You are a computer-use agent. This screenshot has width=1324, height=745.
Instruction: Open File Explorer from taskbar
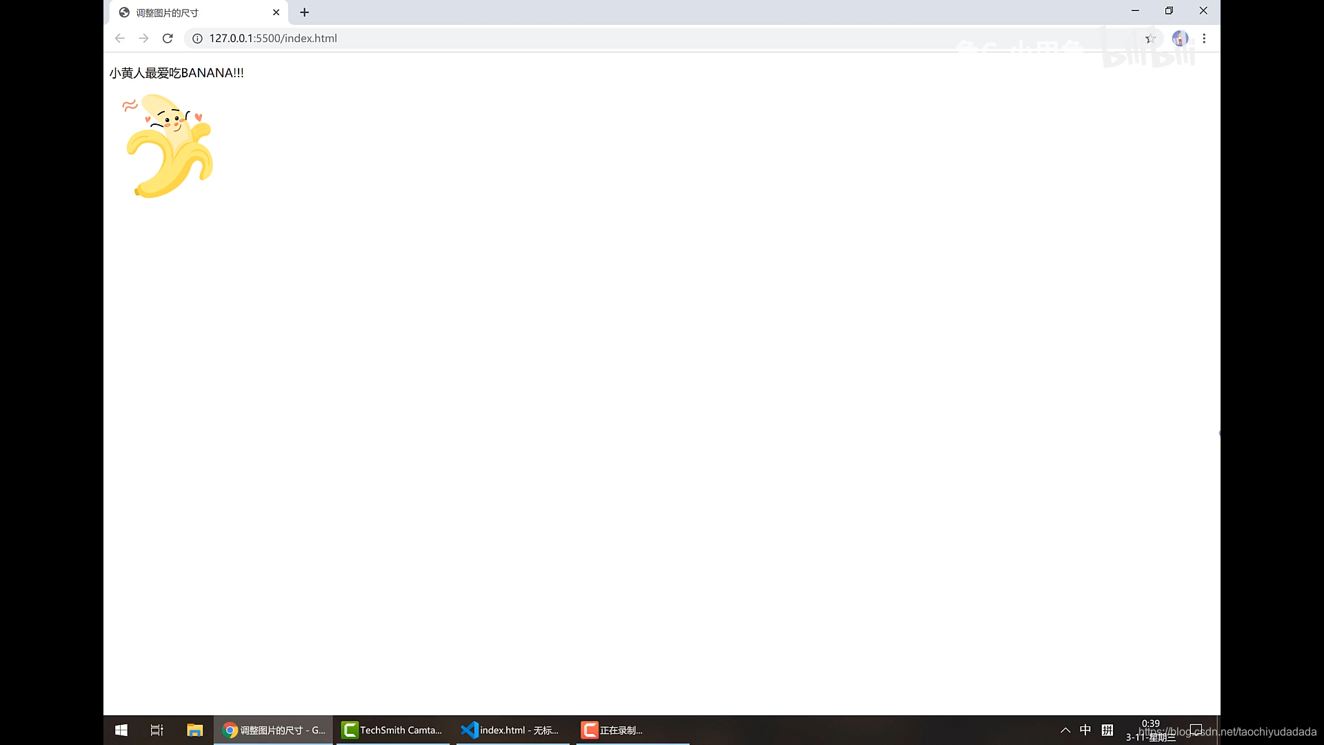[194, 730]
